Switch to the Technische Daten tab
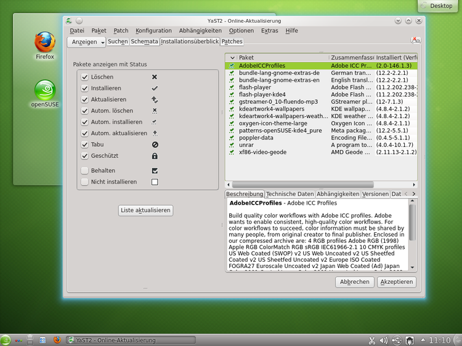 (x=290, y=194)
